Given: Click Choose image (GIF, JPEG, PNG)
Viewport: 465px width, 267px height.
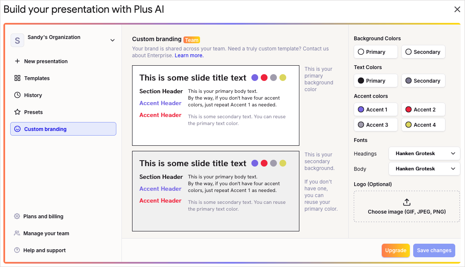Looking at the screenshot, I should pyautogui.click(x=407, y=207).
